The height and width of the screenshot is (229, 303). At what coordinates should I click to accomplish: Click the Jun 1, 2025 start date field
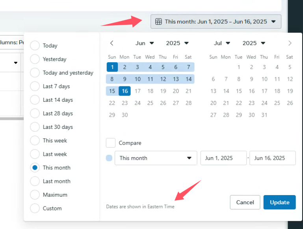click(223, 158)
